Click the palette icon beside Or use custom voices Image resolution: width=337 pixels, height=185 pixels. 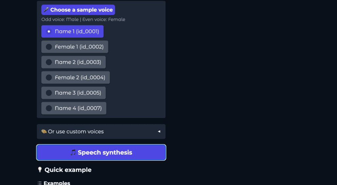click(x=44, y=132)
